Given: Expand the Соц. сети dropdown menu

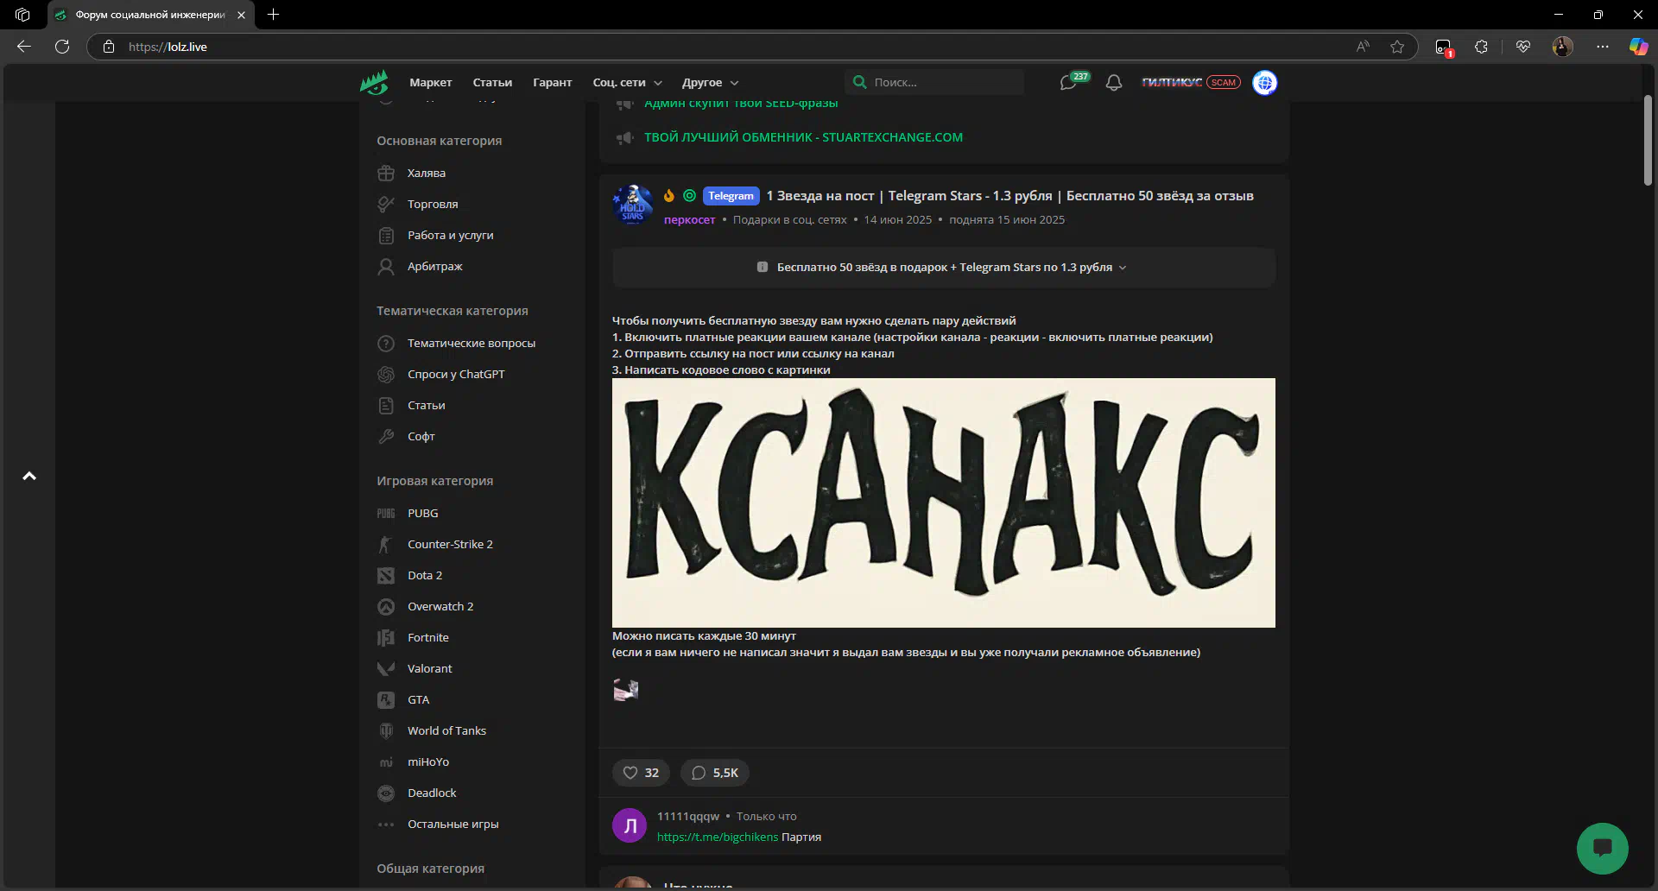Looking at the screenshot, I should coord(628,83).
